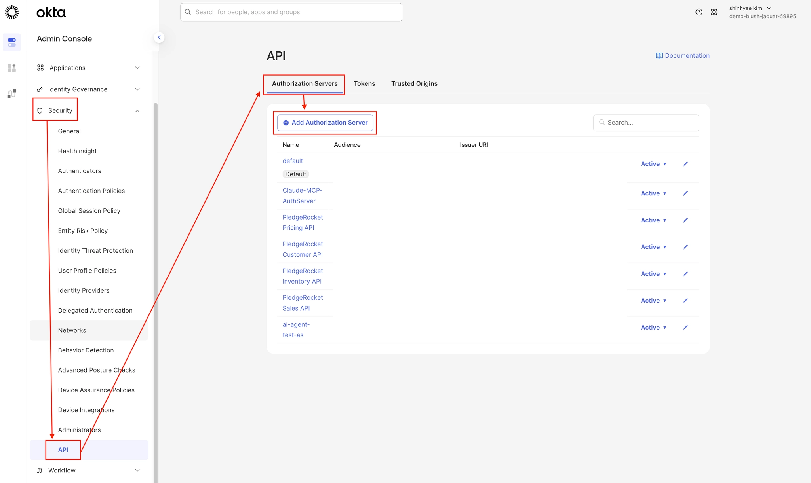This screenshot has width=811, height=483.
Task: Open the help question mark icon
Action: pyautogui.click(x=699, y=12)
